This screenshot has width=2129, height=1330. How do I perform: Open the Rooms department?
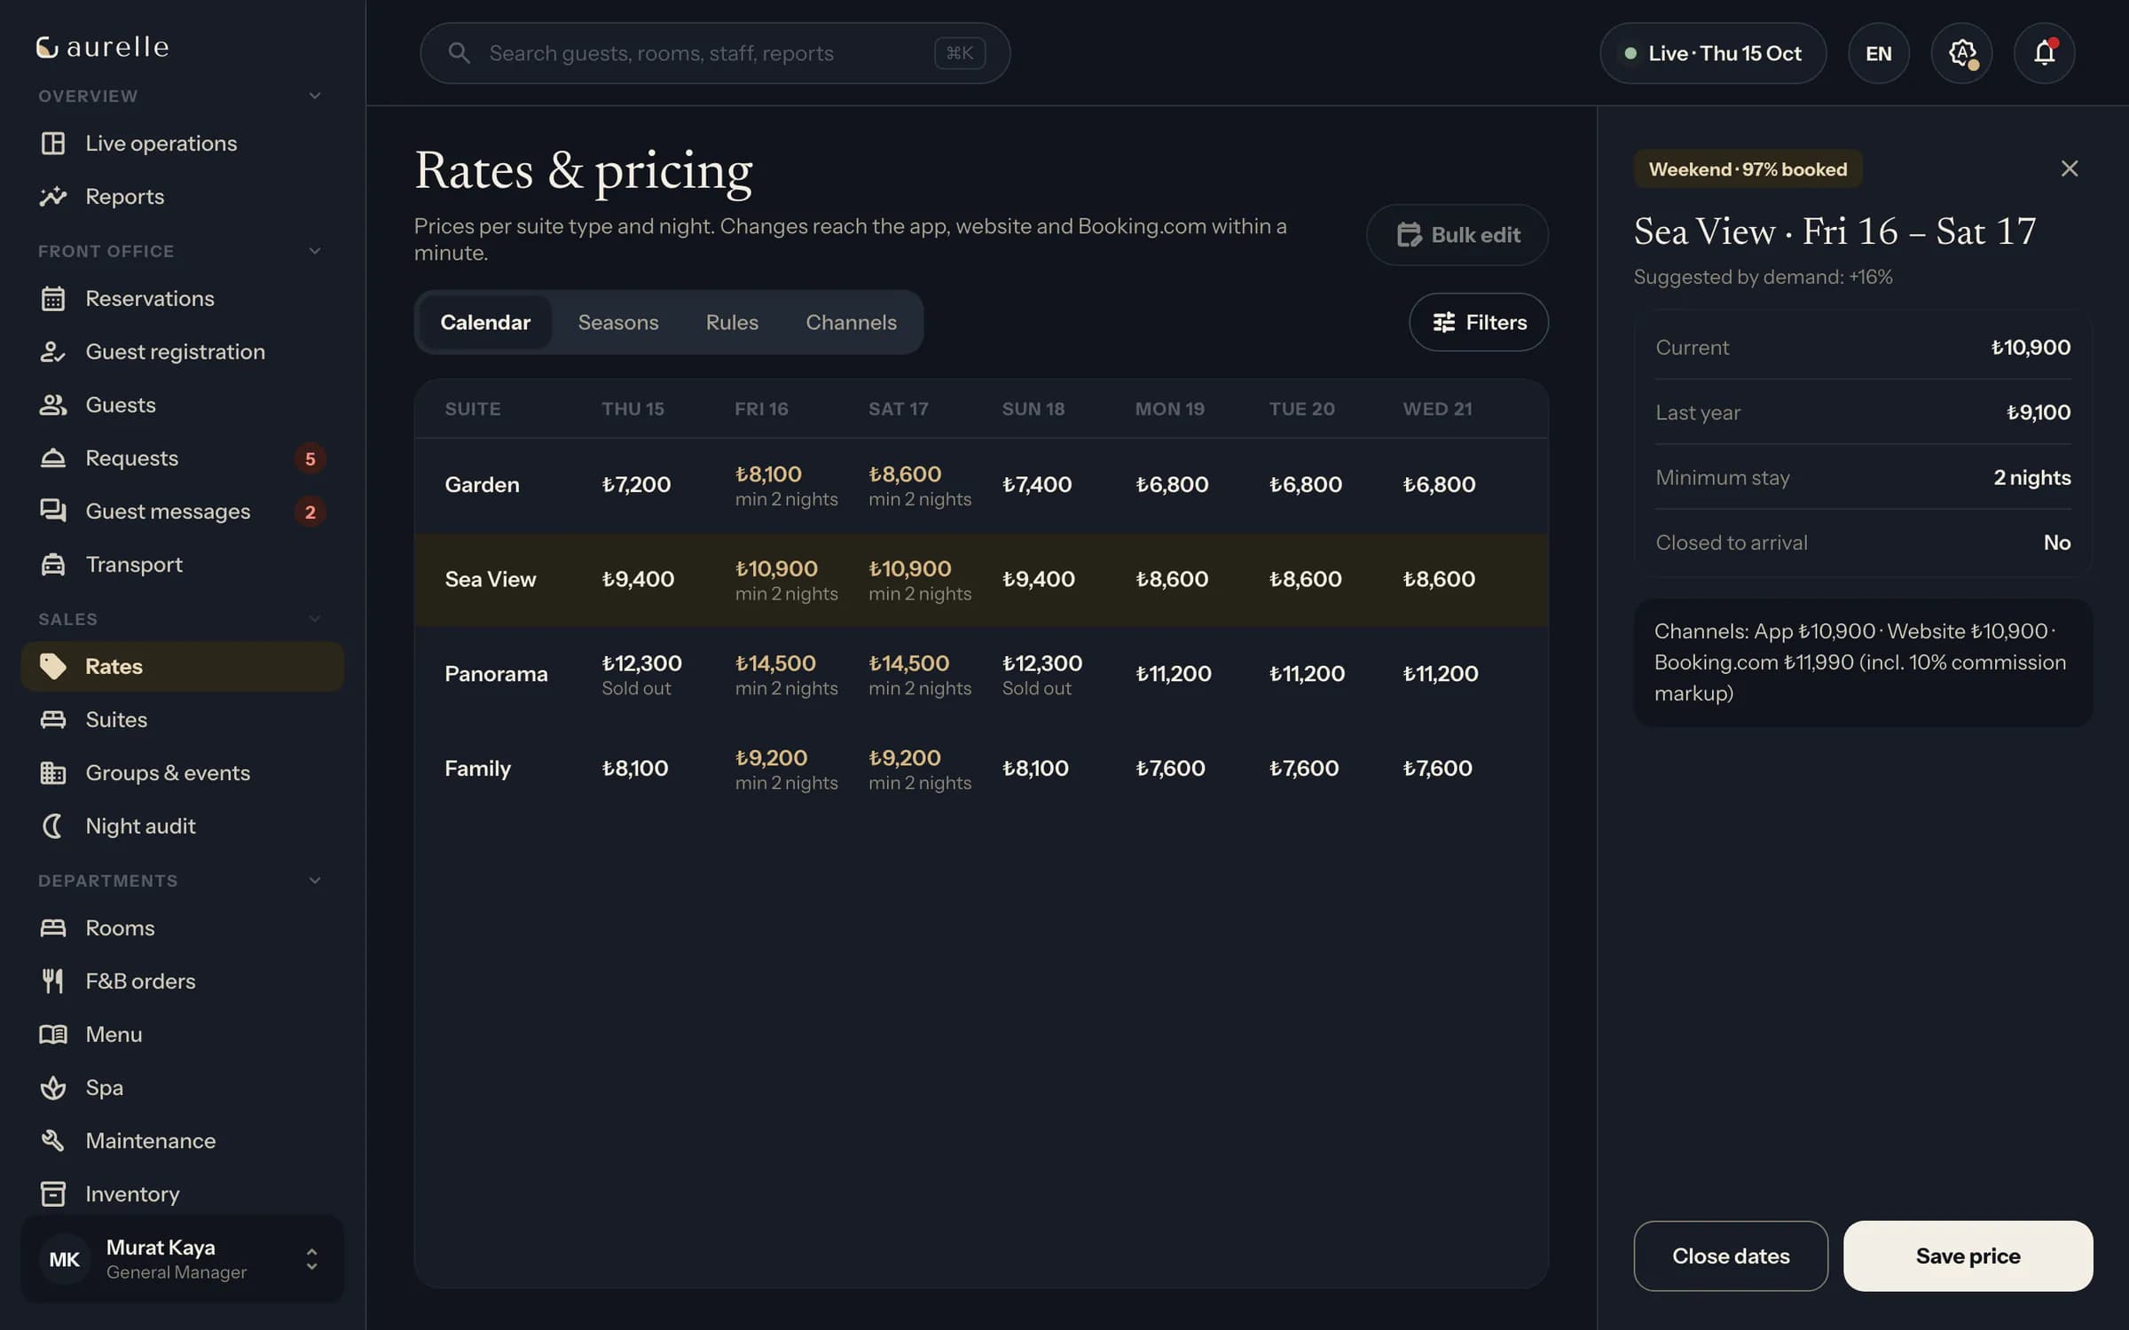point(182,927)
